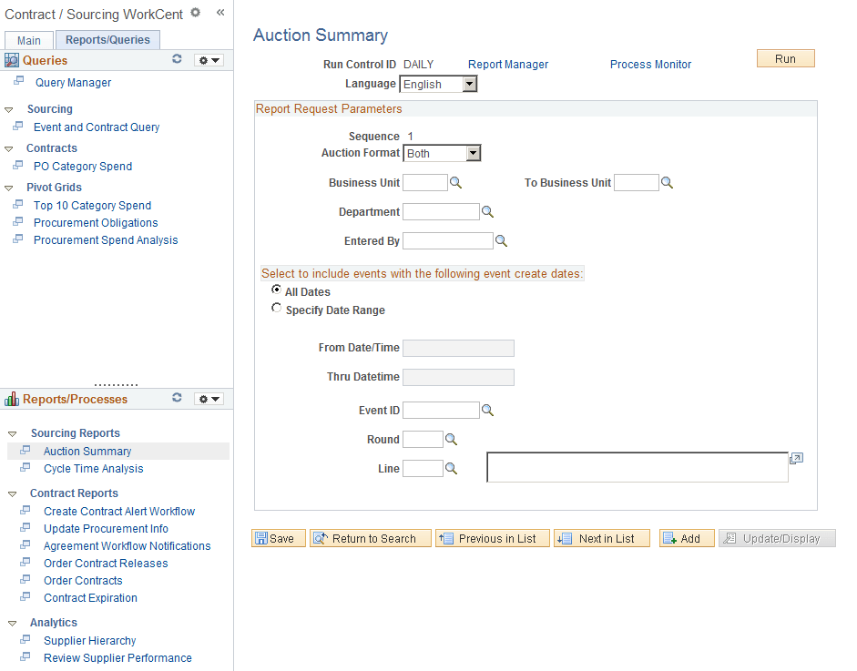857x671 pixels.
Task: Switch to the Main tab
Action: pos(28,39)
